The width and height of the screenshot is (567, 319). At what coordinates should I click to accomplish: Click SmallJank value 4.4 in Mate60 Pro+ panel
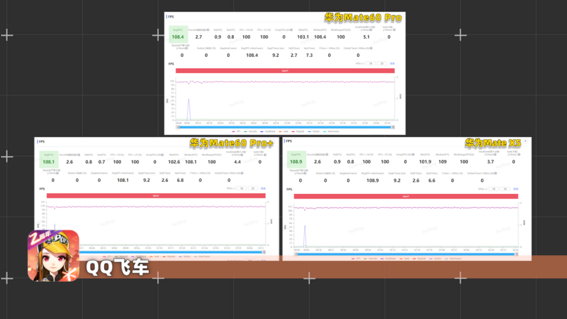tap(237, 162)
